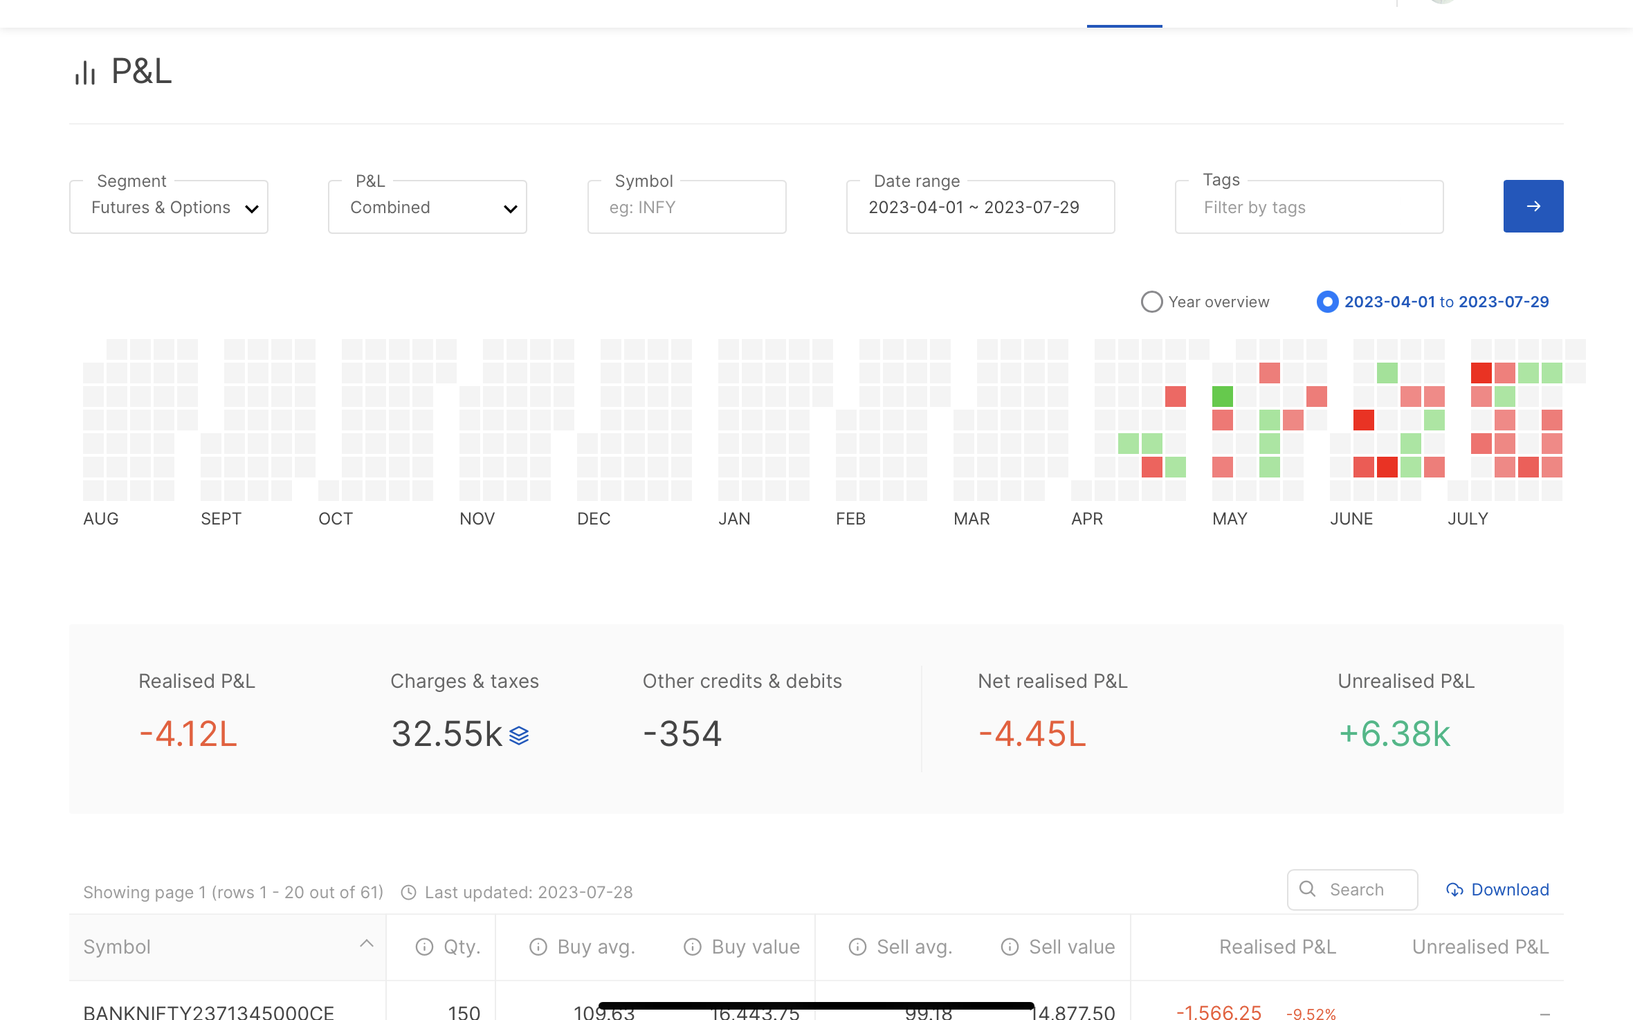Submit filters with blue arrow button
The height and width of the screenshot is (1020, 1633).
click(1533, 206)
